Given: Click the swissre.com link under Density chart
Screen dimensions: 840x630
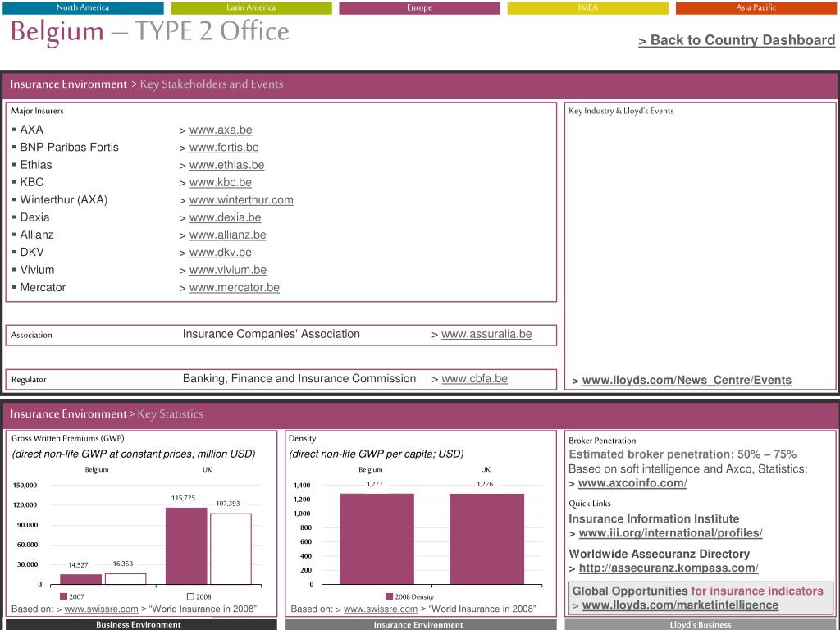Looking at the screenshot, I should coord(381,609).
